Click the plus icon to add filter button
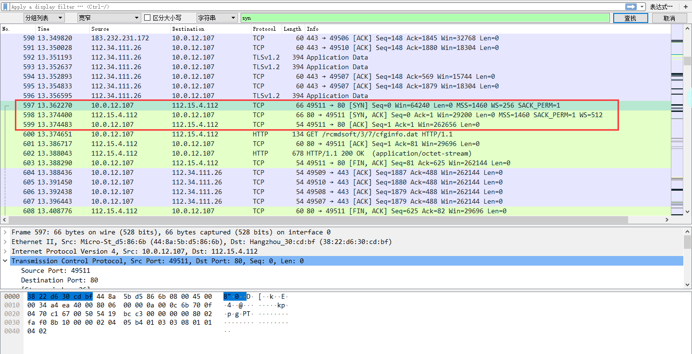 coord(686,7)
